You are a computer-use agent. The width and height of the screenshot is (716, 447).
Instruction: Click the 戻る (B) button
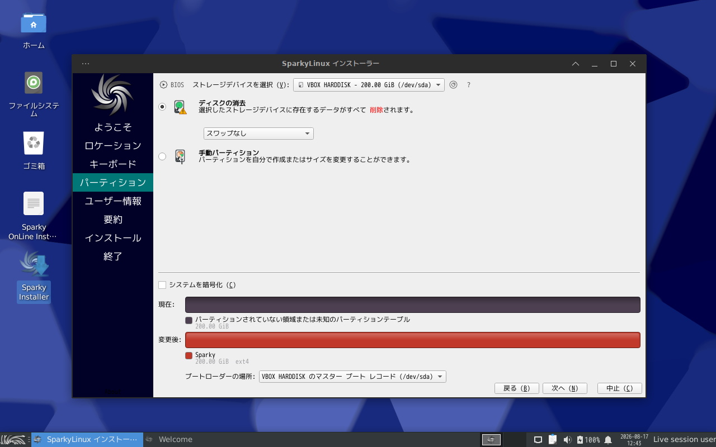tap(516, 388)
